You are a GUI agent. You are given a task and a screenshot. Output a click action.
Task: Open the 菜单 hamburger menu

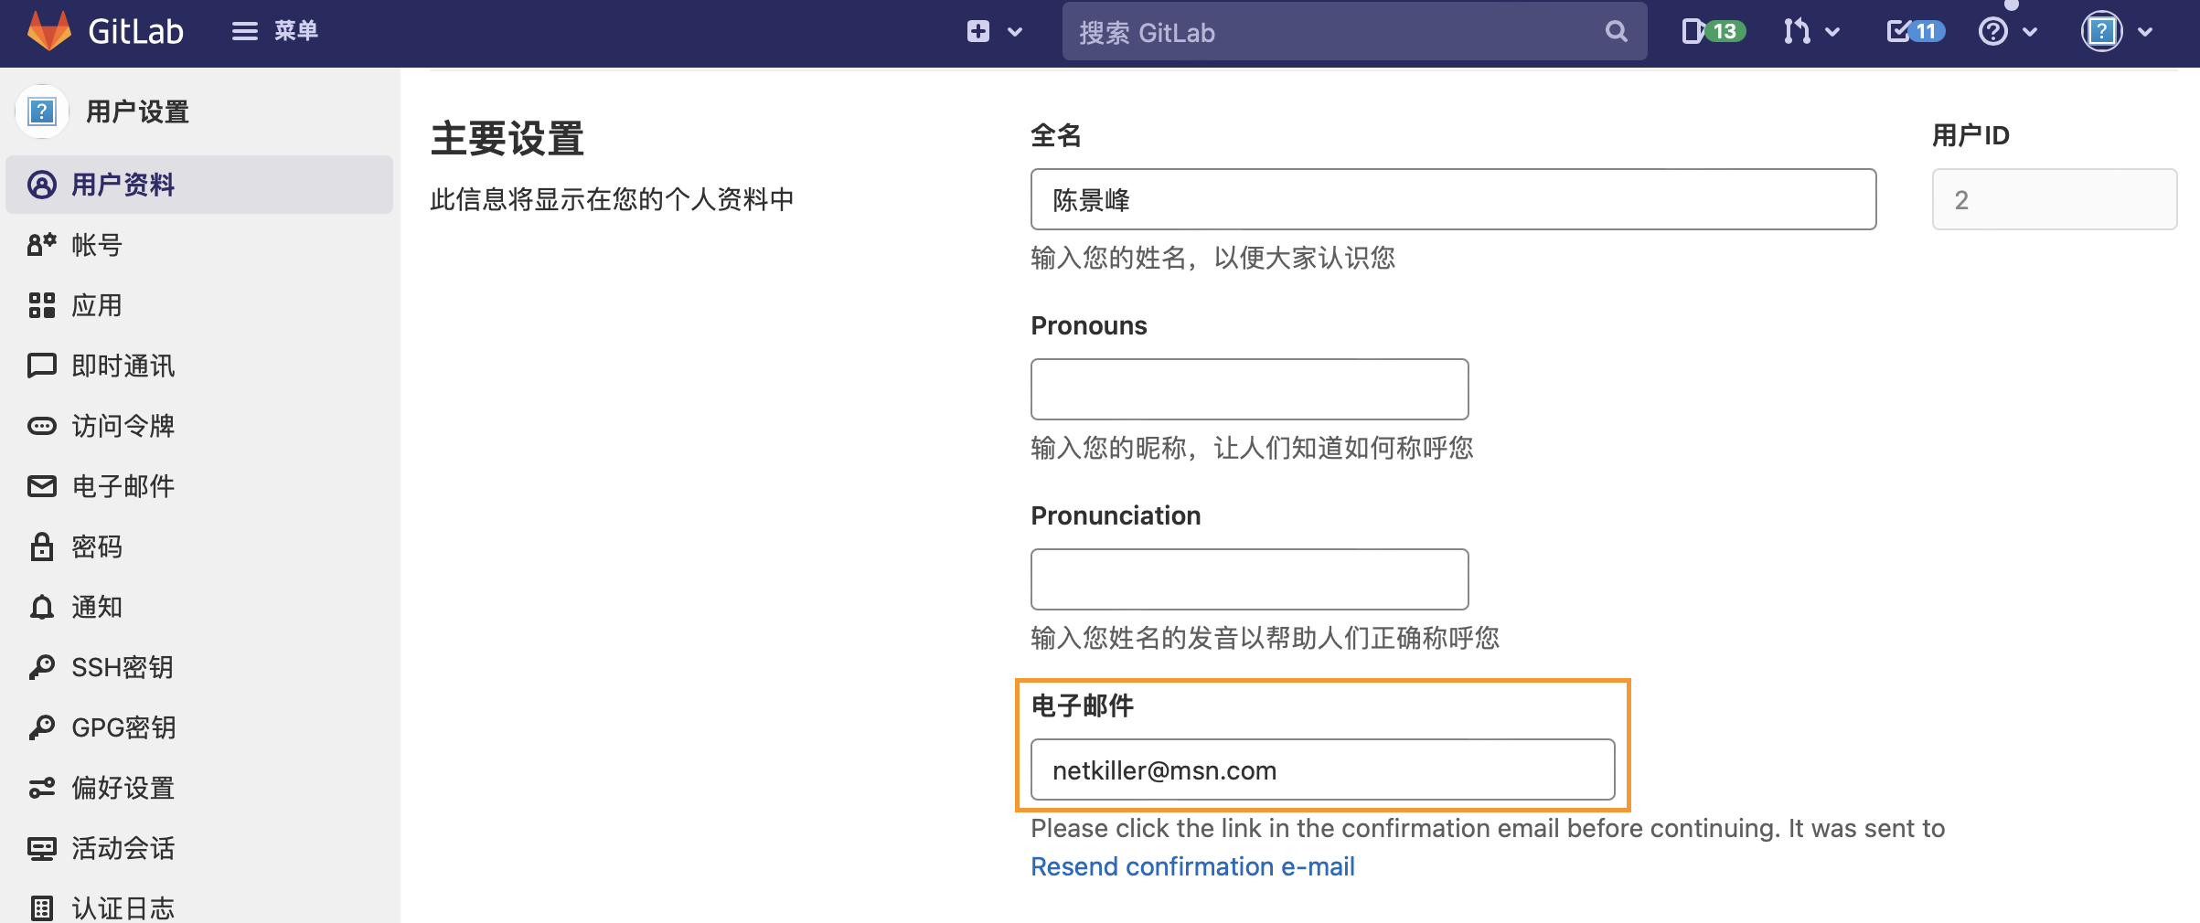coord(274,31)
